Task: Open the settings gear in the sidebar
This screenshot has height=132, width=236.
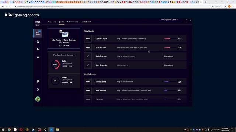Action: click(x=38, y=89)
